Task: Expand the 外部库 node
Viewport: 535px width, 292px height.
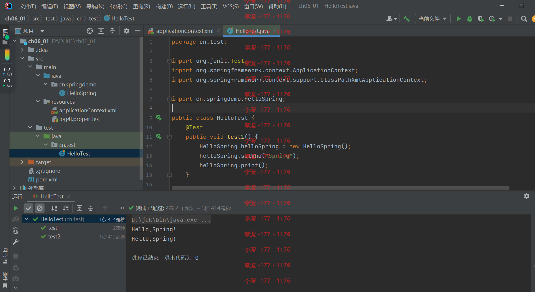Action: pyautogui.click(x=14, y=188)
